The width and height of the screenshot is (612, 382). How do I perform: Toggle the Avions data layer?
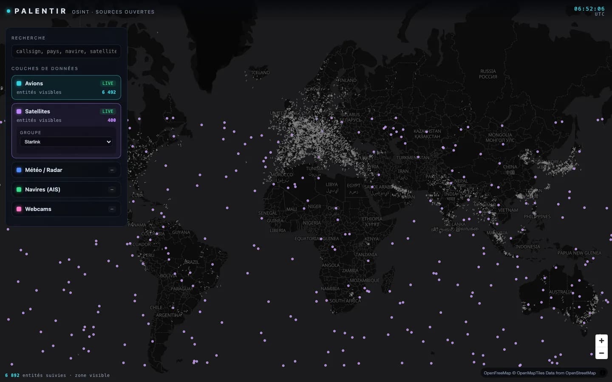(x=66, y=87)
